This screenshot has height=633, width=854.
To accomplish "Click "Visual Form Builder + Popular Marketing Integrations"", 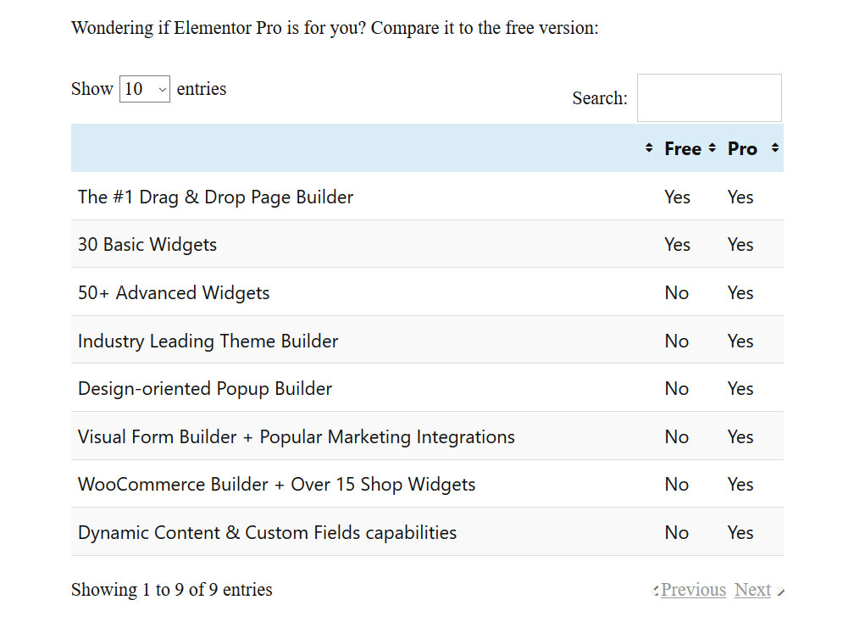I will [297, 437].
